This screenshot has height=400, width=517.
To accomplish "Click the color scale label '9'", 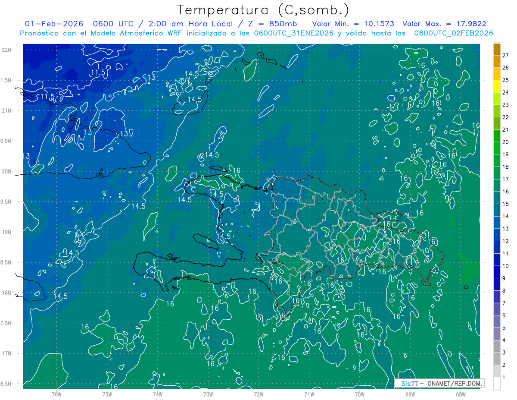I will (504, 278).
